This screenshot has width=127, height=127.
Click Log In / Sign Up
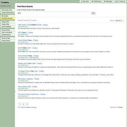pos(120,1)
